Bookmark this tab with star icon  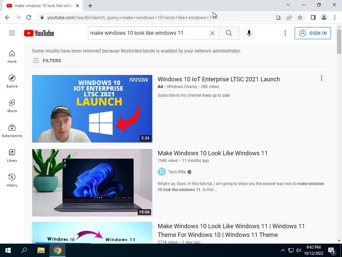click(300, 17)
